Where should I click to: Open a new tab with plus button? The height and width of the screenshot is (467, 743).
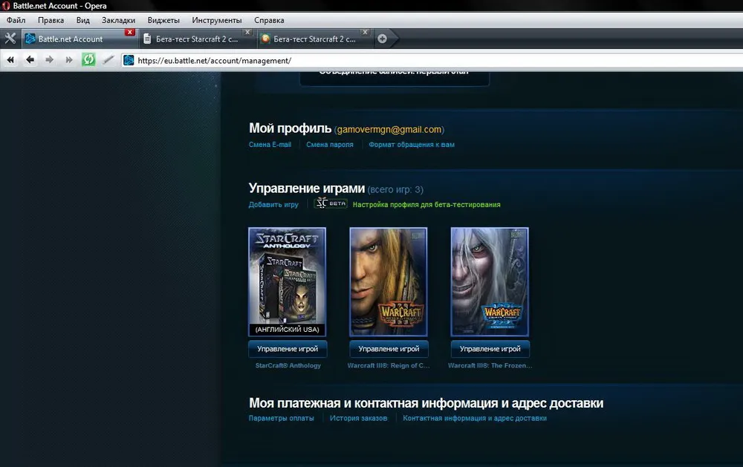pyautogui.click(x=382, y=39)
